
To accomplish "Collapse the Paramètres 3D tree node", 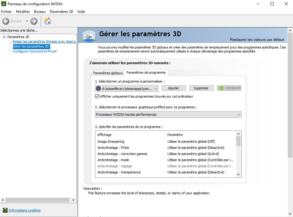I will (4, 37).
